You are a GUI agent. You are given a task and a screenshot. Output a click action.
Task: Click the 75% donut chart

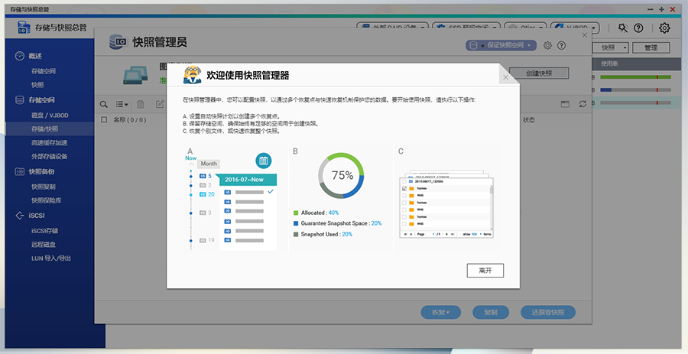click(x=342, y=175)
